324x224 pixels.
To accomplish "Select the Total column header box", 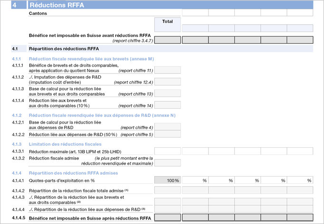I will 168,25.
